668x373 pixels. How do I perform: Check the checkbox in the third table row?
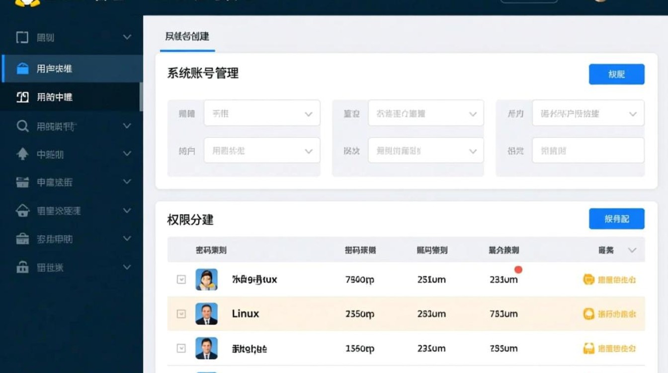181,348
